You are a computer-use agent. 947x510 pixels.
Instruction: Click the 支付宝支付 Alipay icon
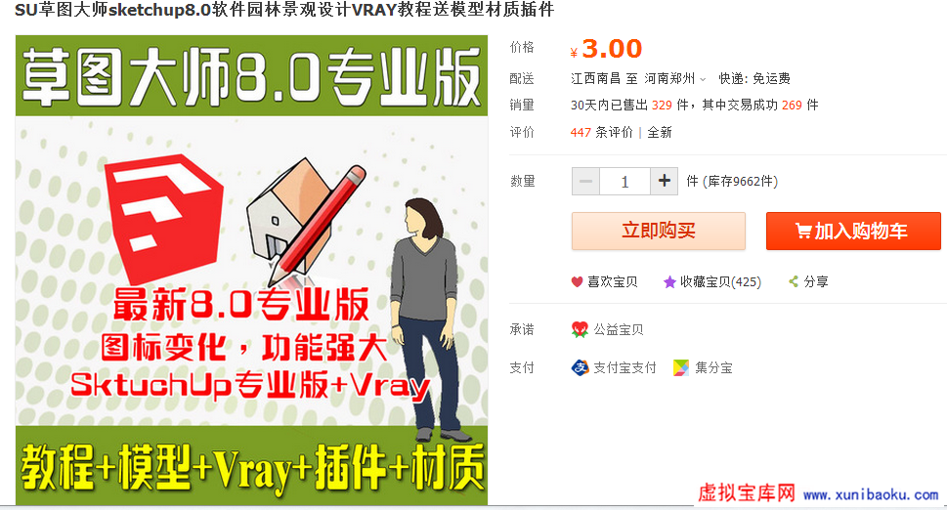580,367
